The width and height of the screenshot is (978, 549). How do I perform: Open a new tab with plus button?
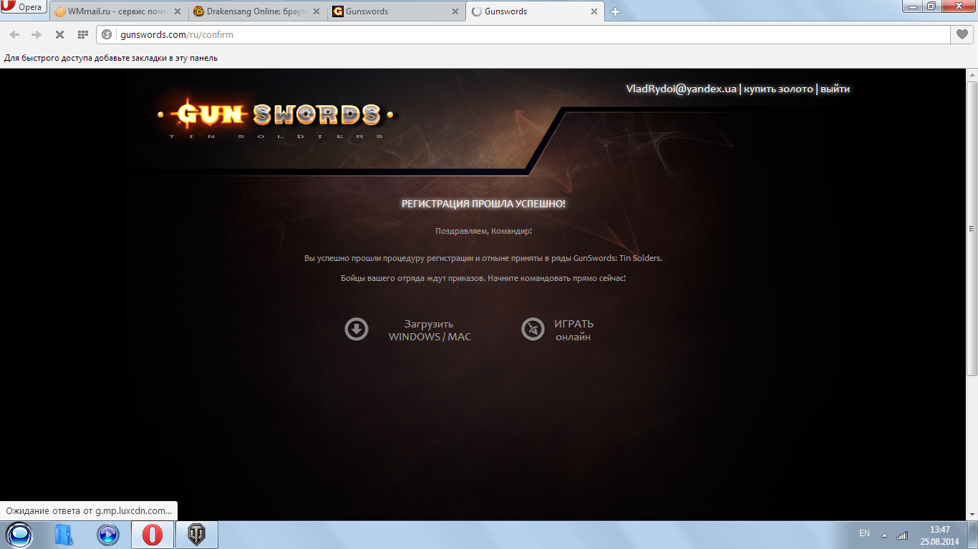(x=615, y=11)
